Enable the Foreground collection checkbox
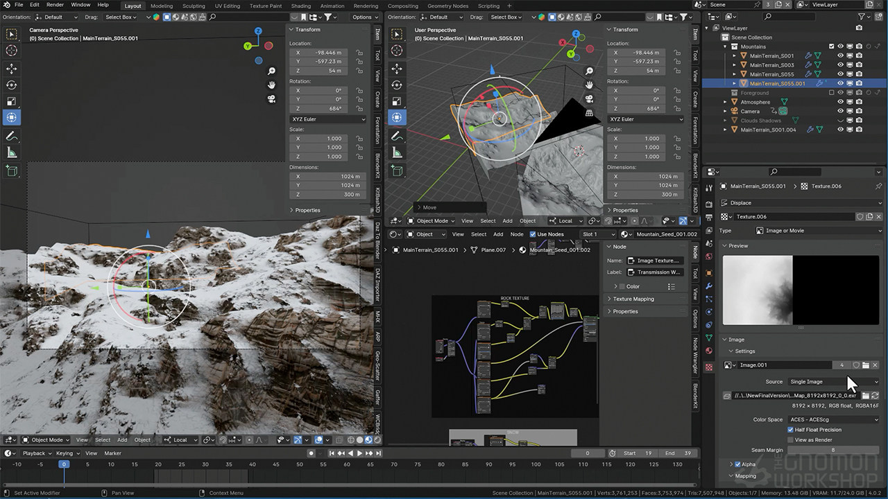 [831, 93]
